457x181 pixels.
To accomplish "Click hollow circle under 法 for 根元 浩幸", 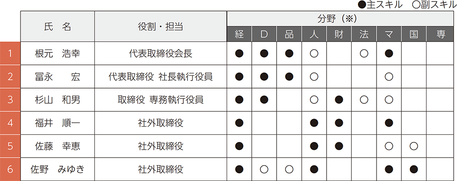I will click(x=364, y=54).
